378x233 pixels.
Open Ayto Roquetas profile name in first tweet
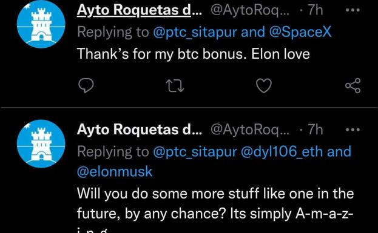pyautogui.click(x=140, y=10)
